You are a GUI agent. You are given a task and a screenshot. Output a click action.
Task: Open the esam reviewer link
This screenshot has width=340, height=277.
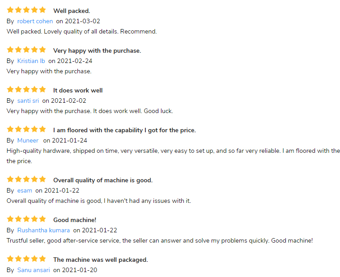point(25,190)
